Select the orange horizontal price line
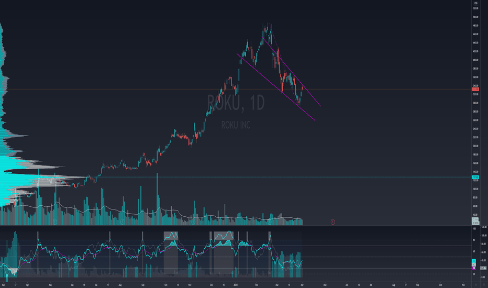 237,90
